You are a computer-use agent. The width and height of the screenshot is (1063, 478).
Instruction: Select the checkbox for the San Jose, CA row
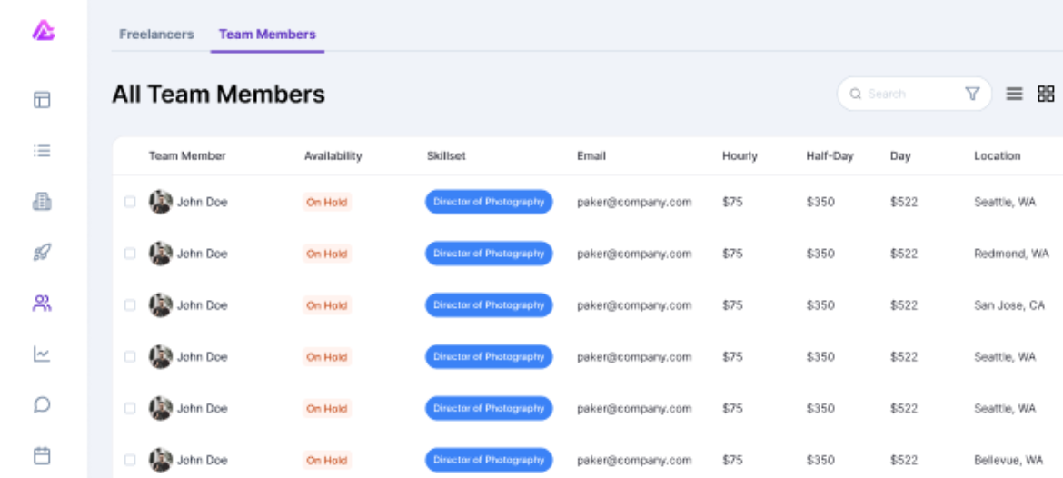point(130,305)
